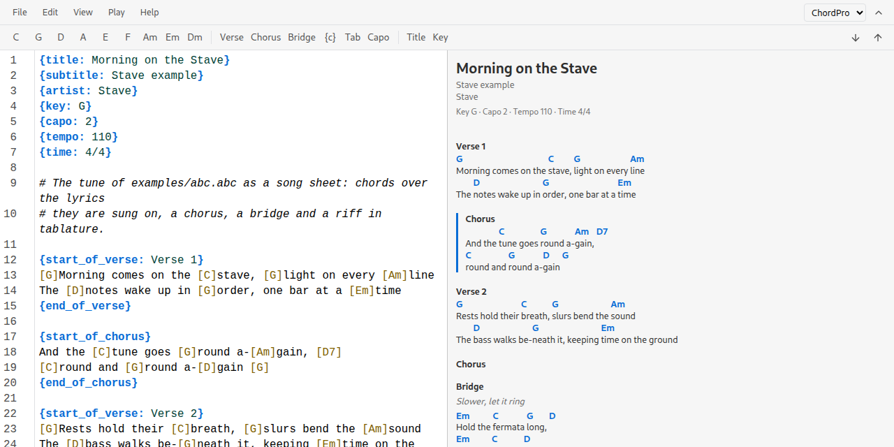The height and width of the screenshot is (447, 894).
Task: Click the transpose up arrow icon
Action: [x=878, y=38]
